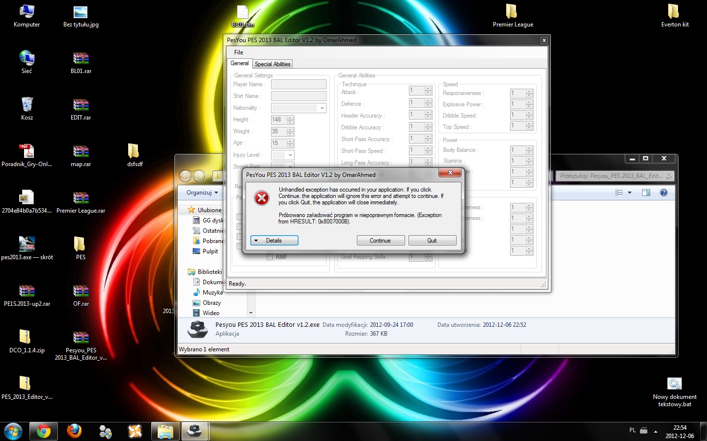Select Wideo in Explorer sidebar
This screenshot has height=441, width=707.
click(x=211, y=313)
